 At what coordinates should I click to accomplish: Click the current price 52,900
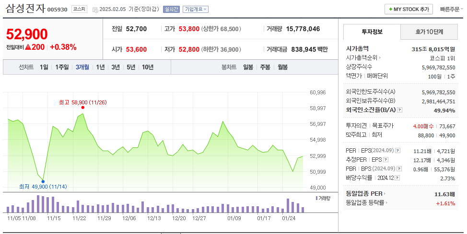click(27, 34)
